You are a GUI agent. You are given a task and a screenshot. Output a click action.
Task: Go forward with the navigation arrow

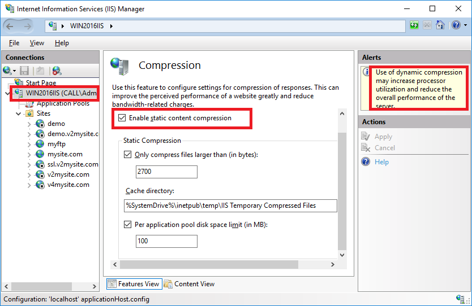(x=28, y=27)
